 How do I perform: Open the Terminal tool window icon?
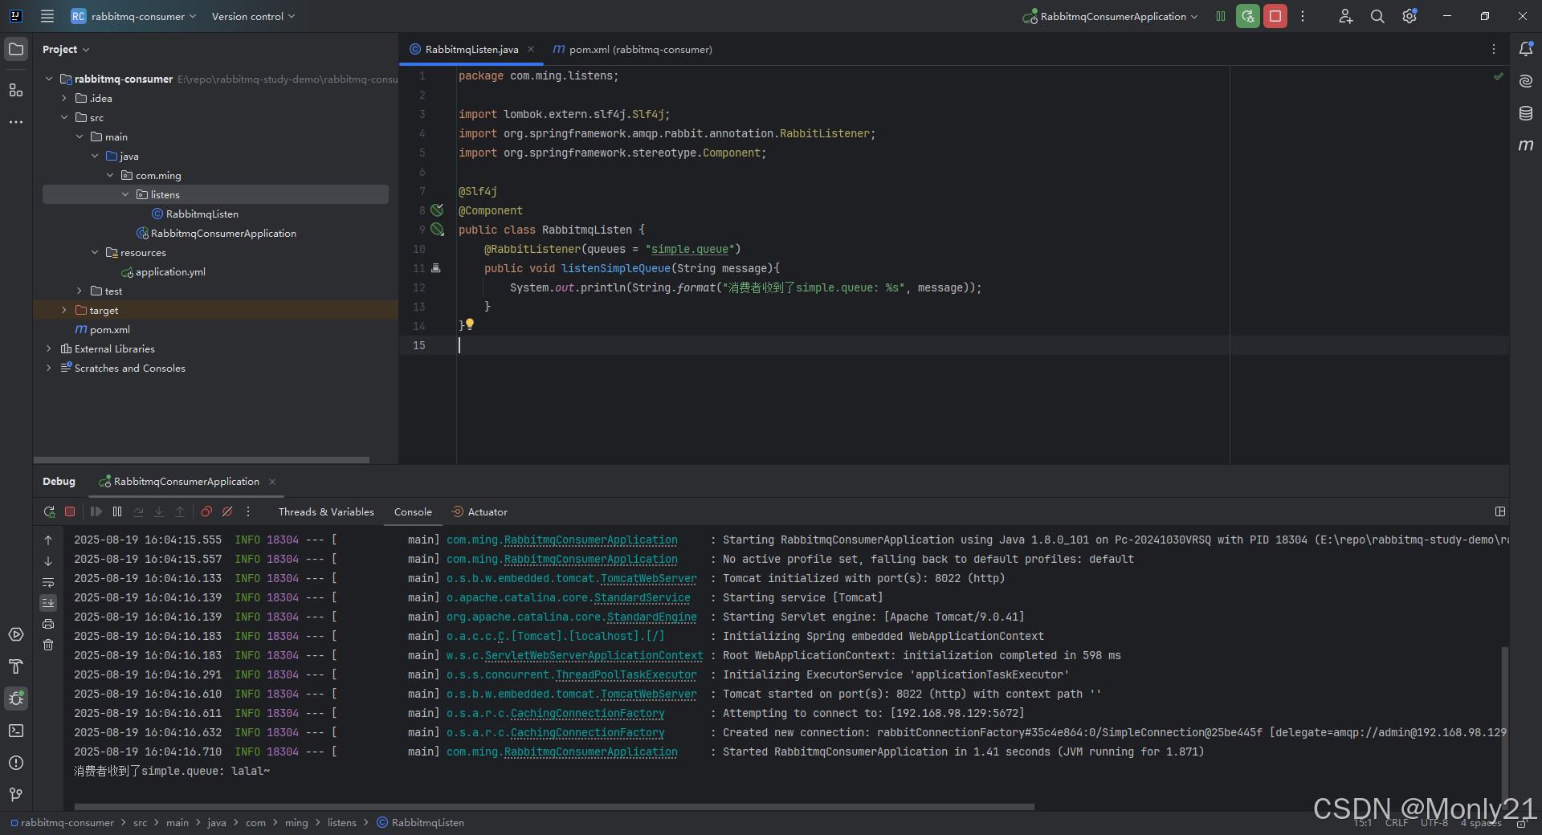pos(16,731)
